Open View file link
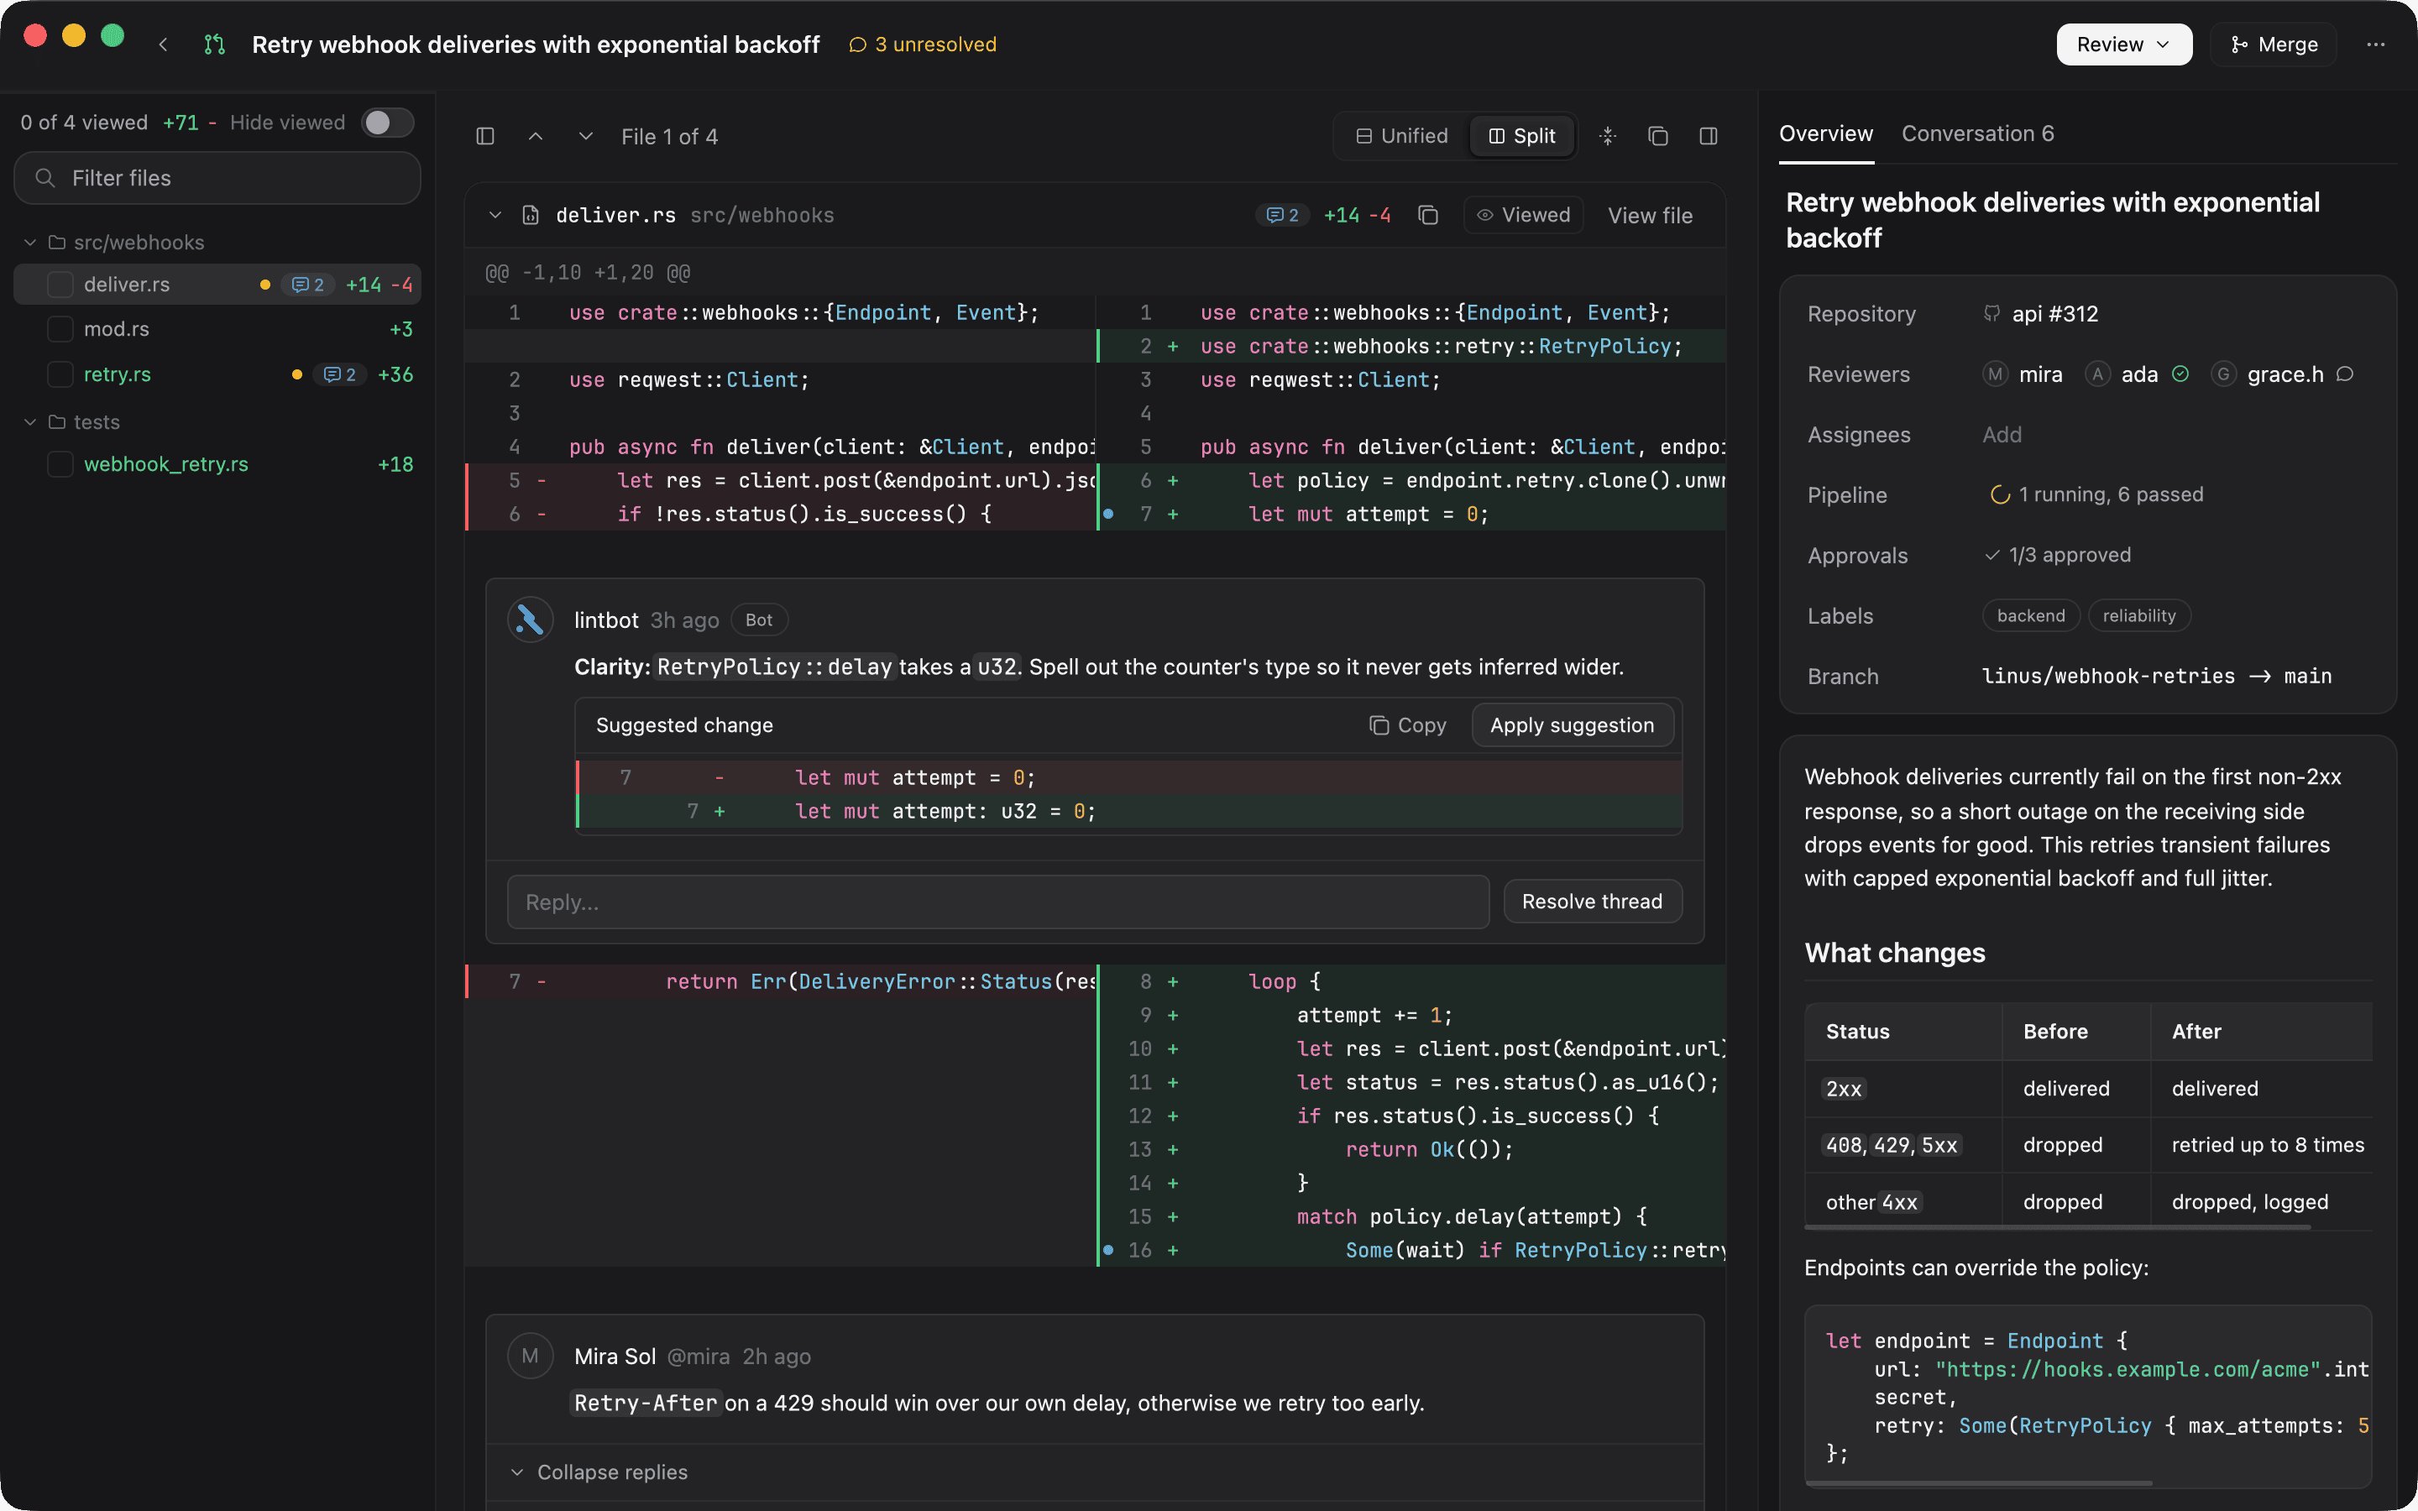This screenshot has height=1511, width=2418. (1650, 215)
